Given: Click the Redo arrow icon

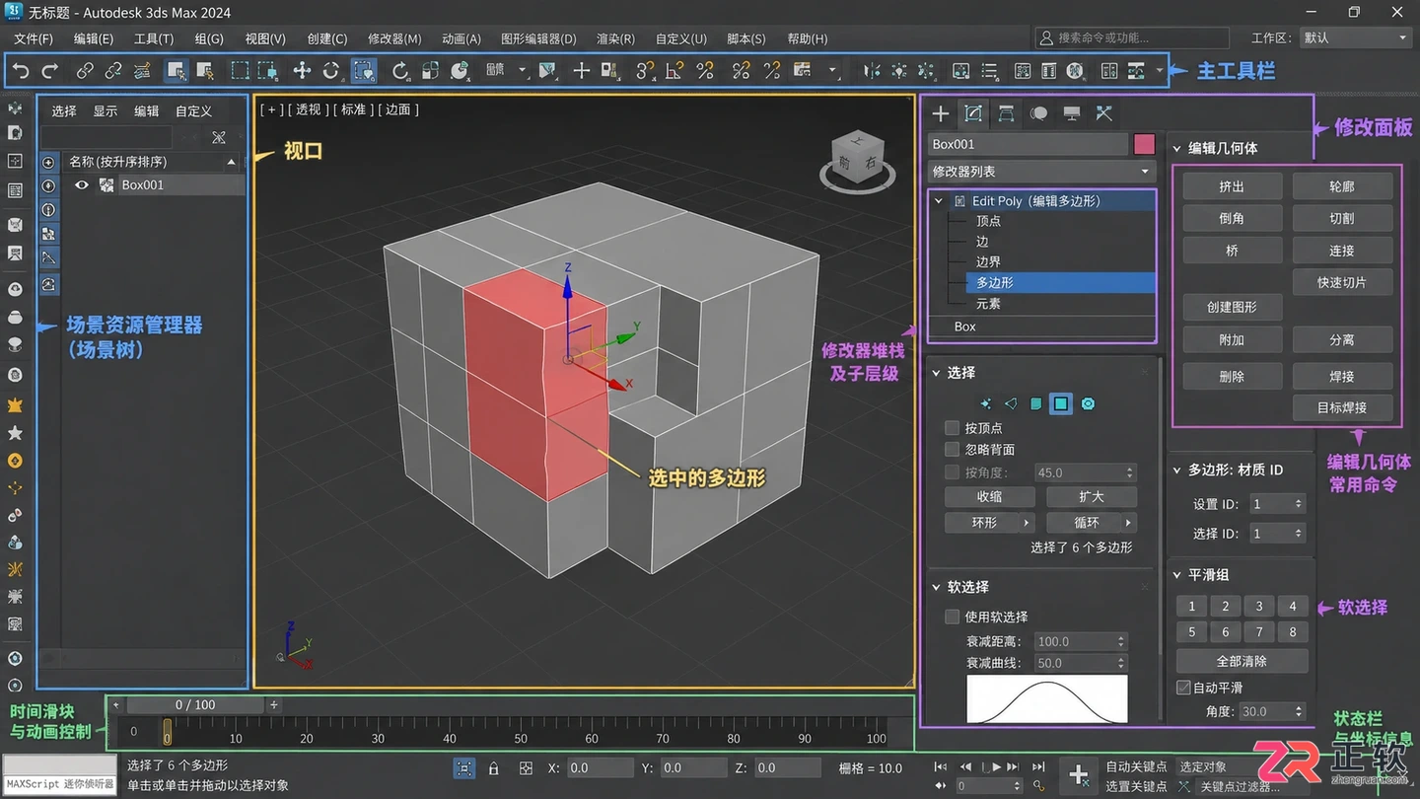Looking at the screenshot, I should coord(49,70).
